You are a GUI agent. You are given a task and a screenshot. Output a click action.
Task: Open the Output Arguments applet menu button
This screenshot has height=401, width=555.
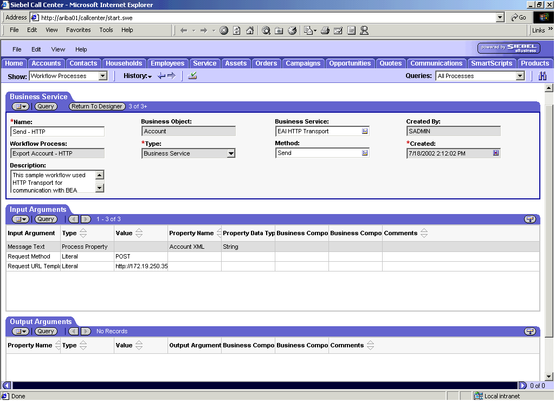21,331
